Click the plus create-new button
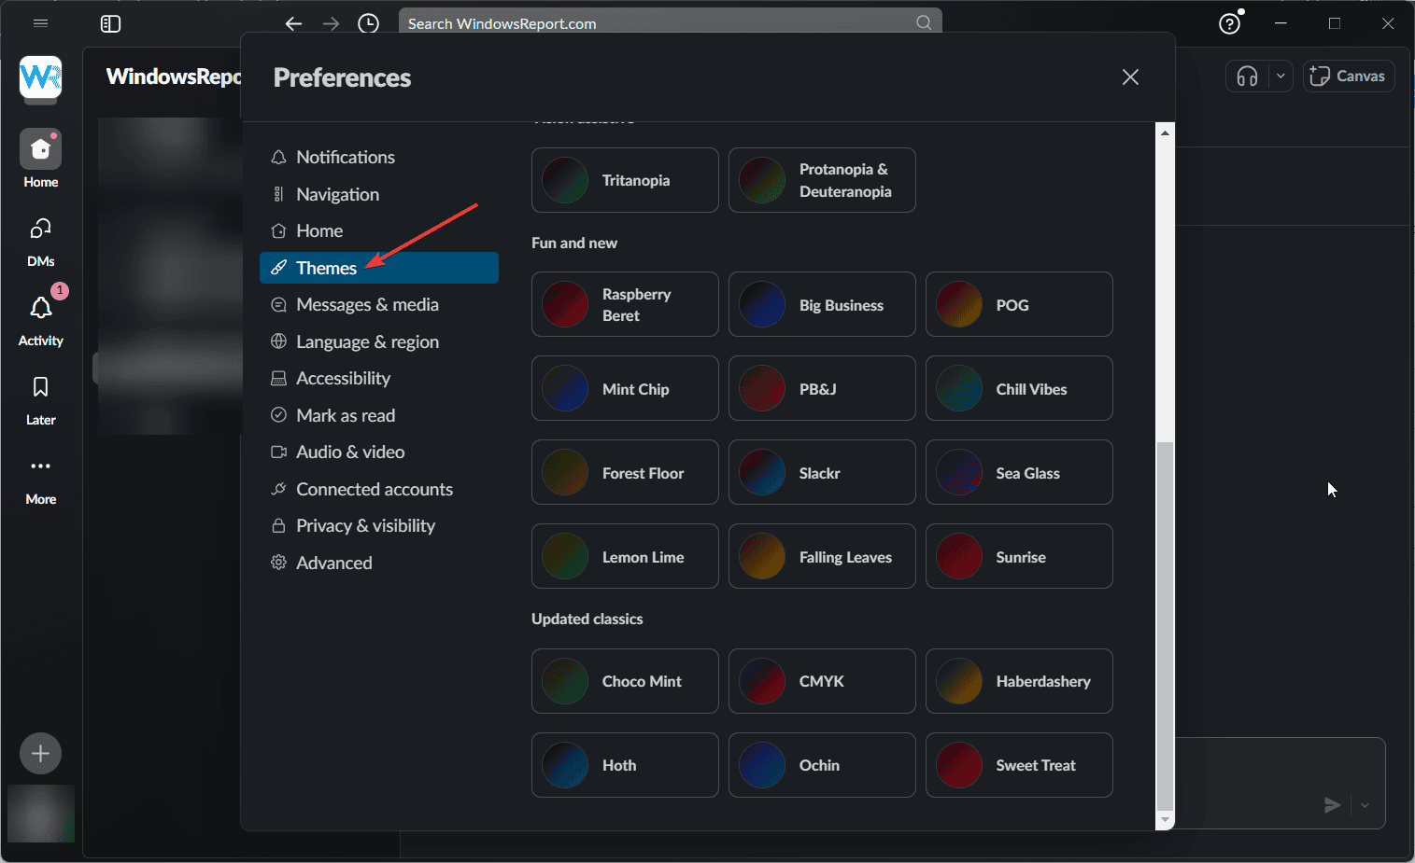 [40, 754]
